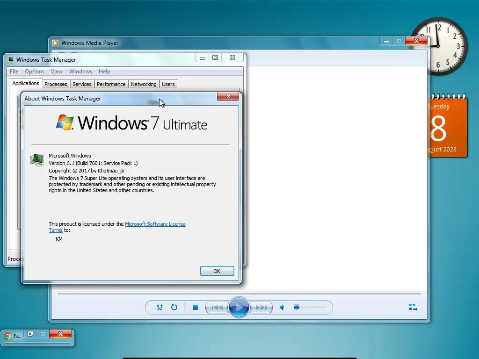Close the Windows Media Player window
The image size is (479, 359).
tap(416, 41)
